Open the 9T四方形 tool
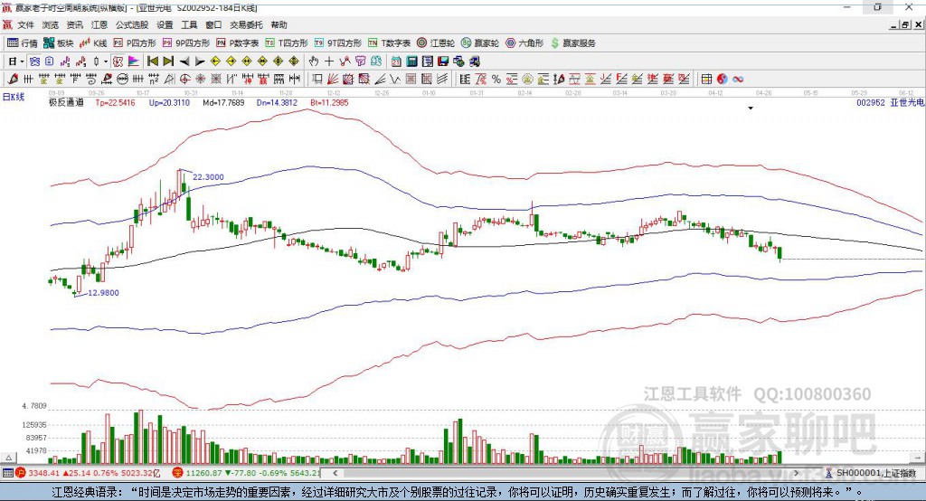 338,43
